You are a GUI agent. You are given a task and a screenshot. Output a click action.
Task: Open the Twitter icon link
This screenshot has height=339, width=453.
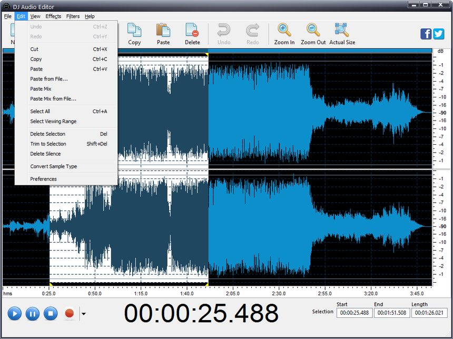click(x=439, y=34)
